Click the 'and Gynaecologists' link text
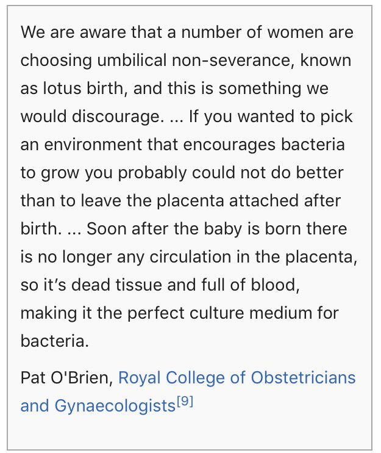This screenshot has height=453, width=381. tap(98, 406)
